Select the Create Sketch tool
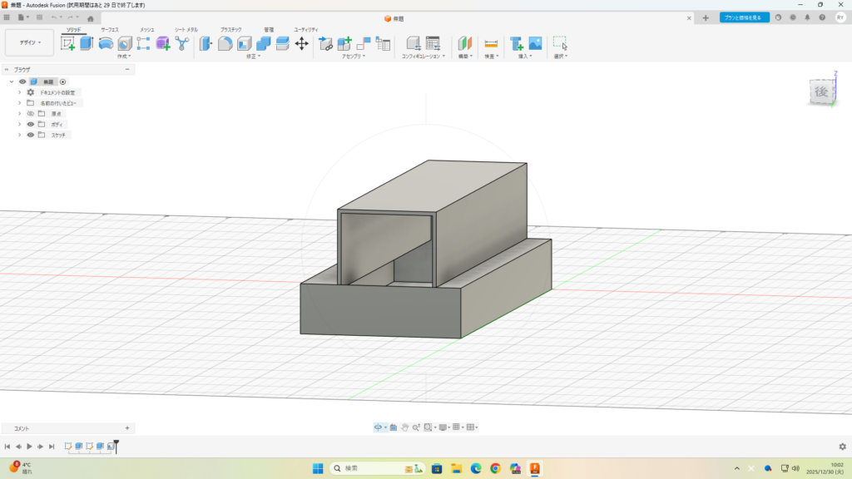The height and width of the screenshot is (479, 852). 68,43
